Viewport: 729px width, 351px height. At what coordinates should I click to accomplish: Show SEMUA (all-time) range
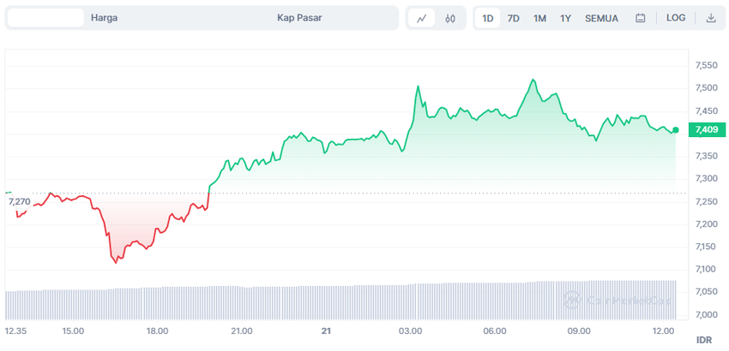click(601, 18)
